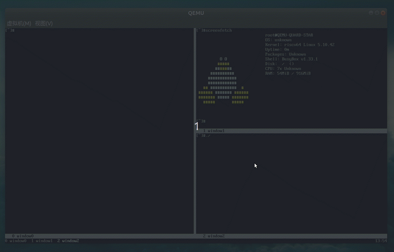
Task: Click the empty prompt below the ASCII logo
Action: [201, 121]
